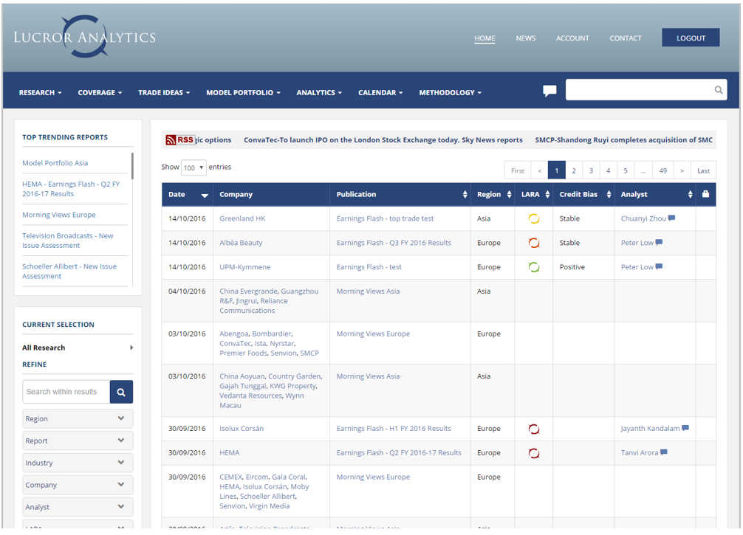The width and height of the screenshot is (743, 535).
Task: Go to page 5 of results
Action: click(x=626, y=170)
